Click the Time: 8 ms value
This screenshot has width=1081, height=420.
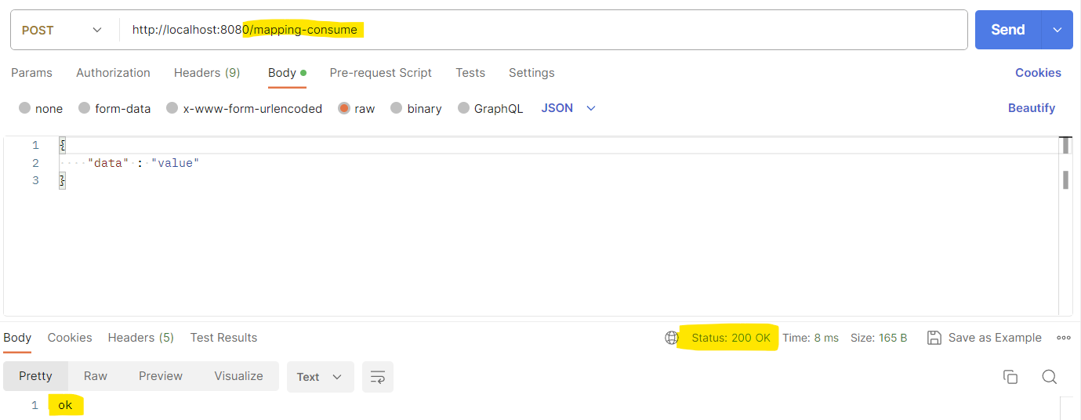coord(811,338)
